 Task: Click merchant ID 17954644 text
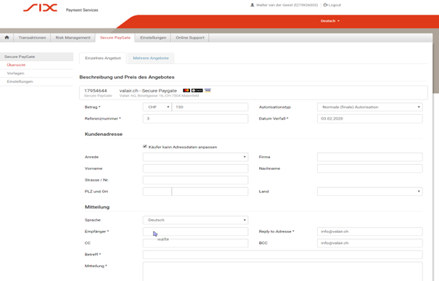[96, 91]
